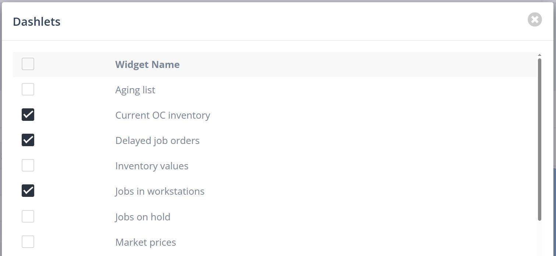Disable the Delayed job orders checkbox
556x256 pixels.
tap(28, 140)
